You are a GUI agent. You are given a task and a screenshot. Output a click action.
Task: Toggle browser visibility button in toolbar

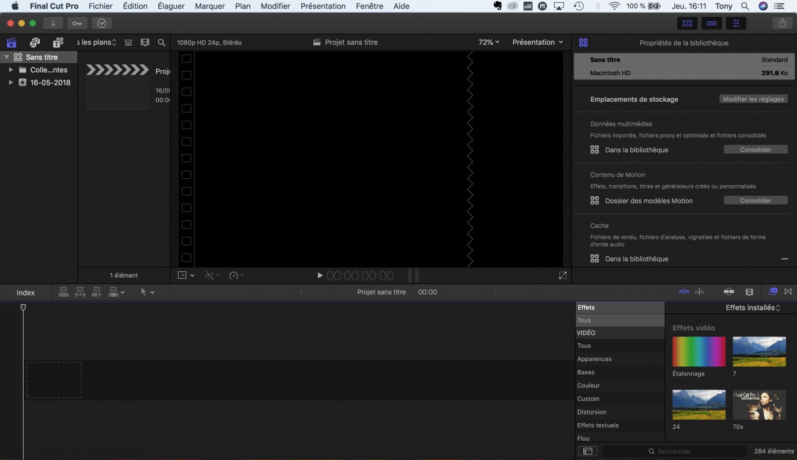coord(687,23)
